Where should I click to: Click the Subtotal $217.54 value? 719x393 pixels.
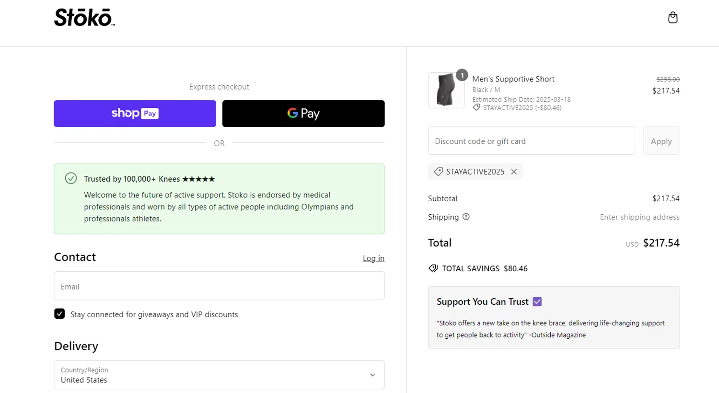(666, 198)
